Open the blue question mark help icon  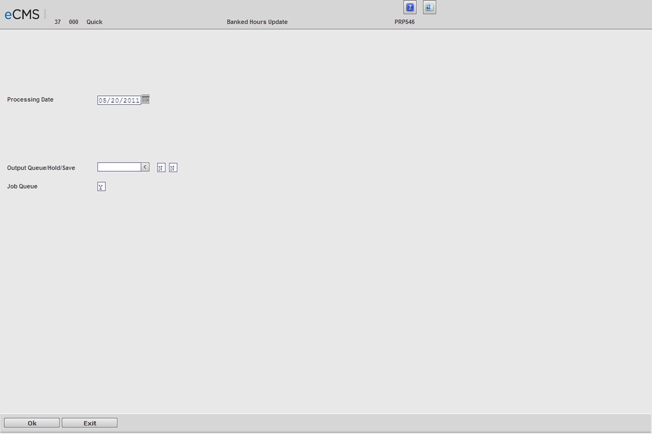(x=410, y=7)
